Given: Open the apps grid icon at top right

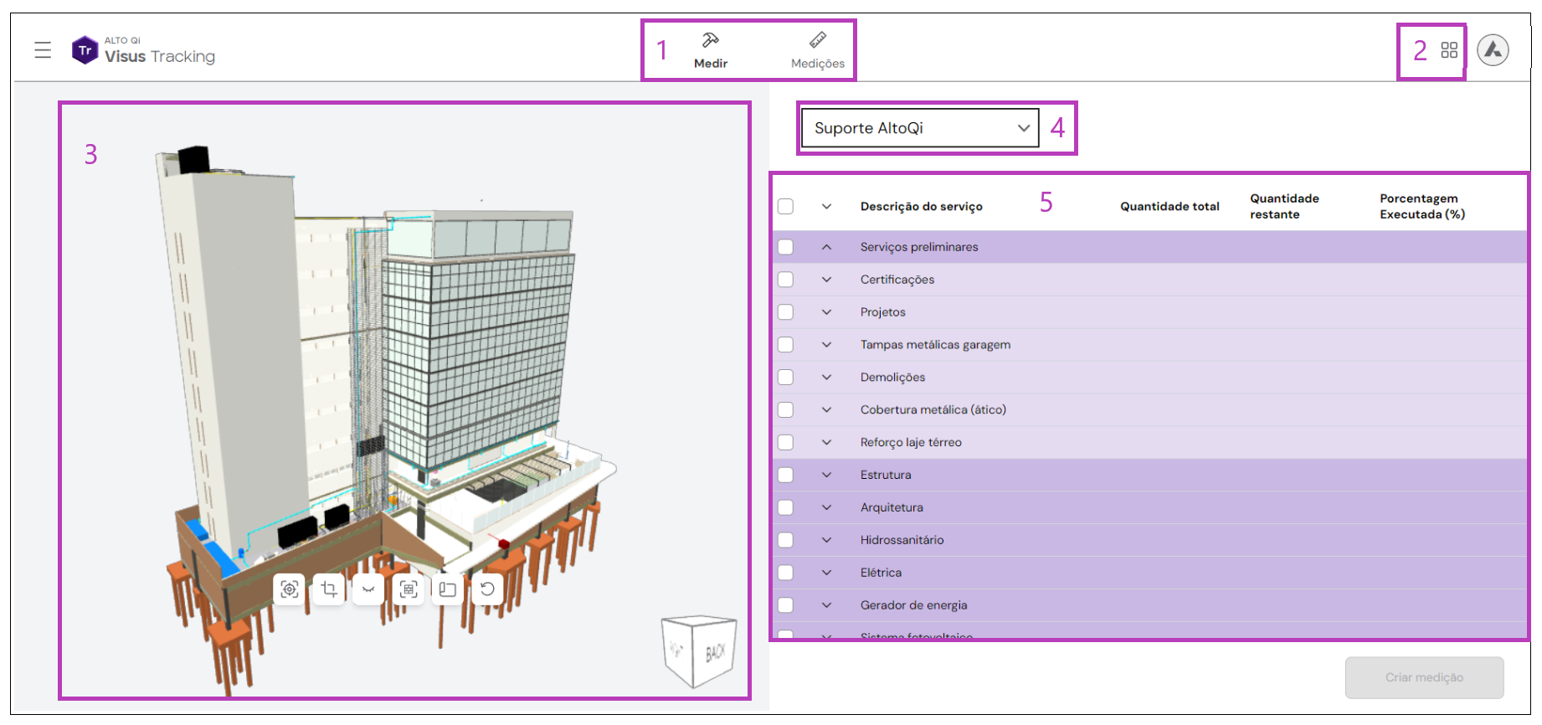Looking at the screenshot, I should [x=1449, y=50].
